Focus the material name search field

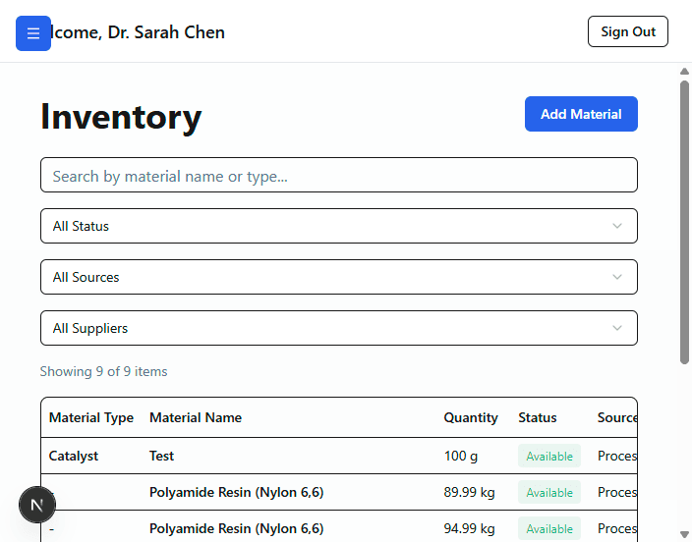[x=339, y=175]
